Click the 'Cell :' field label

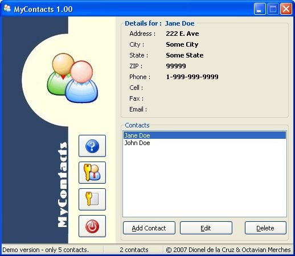(136, 88)
